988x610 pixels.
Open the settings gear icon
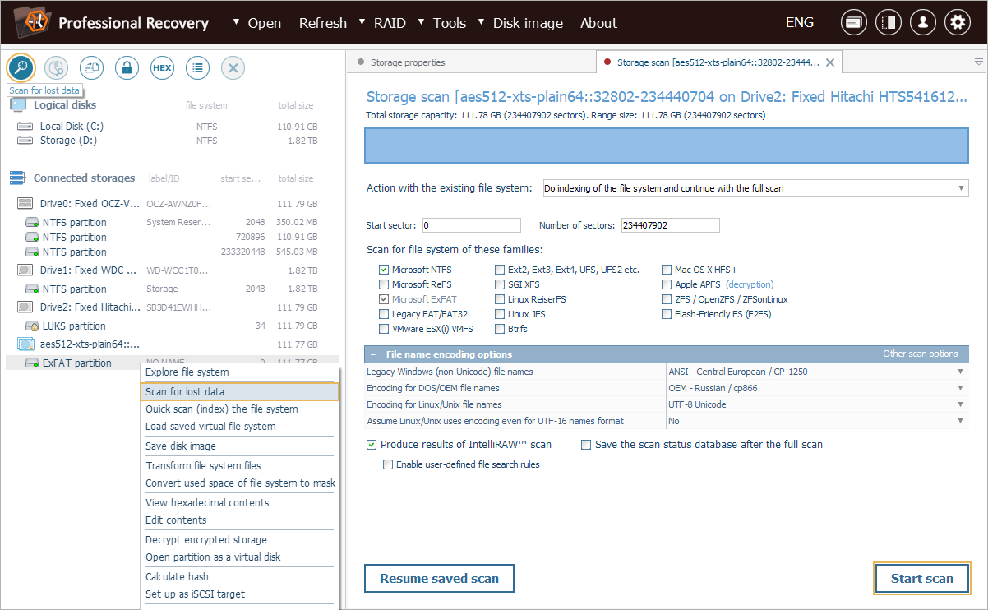[x=958, y=23]
